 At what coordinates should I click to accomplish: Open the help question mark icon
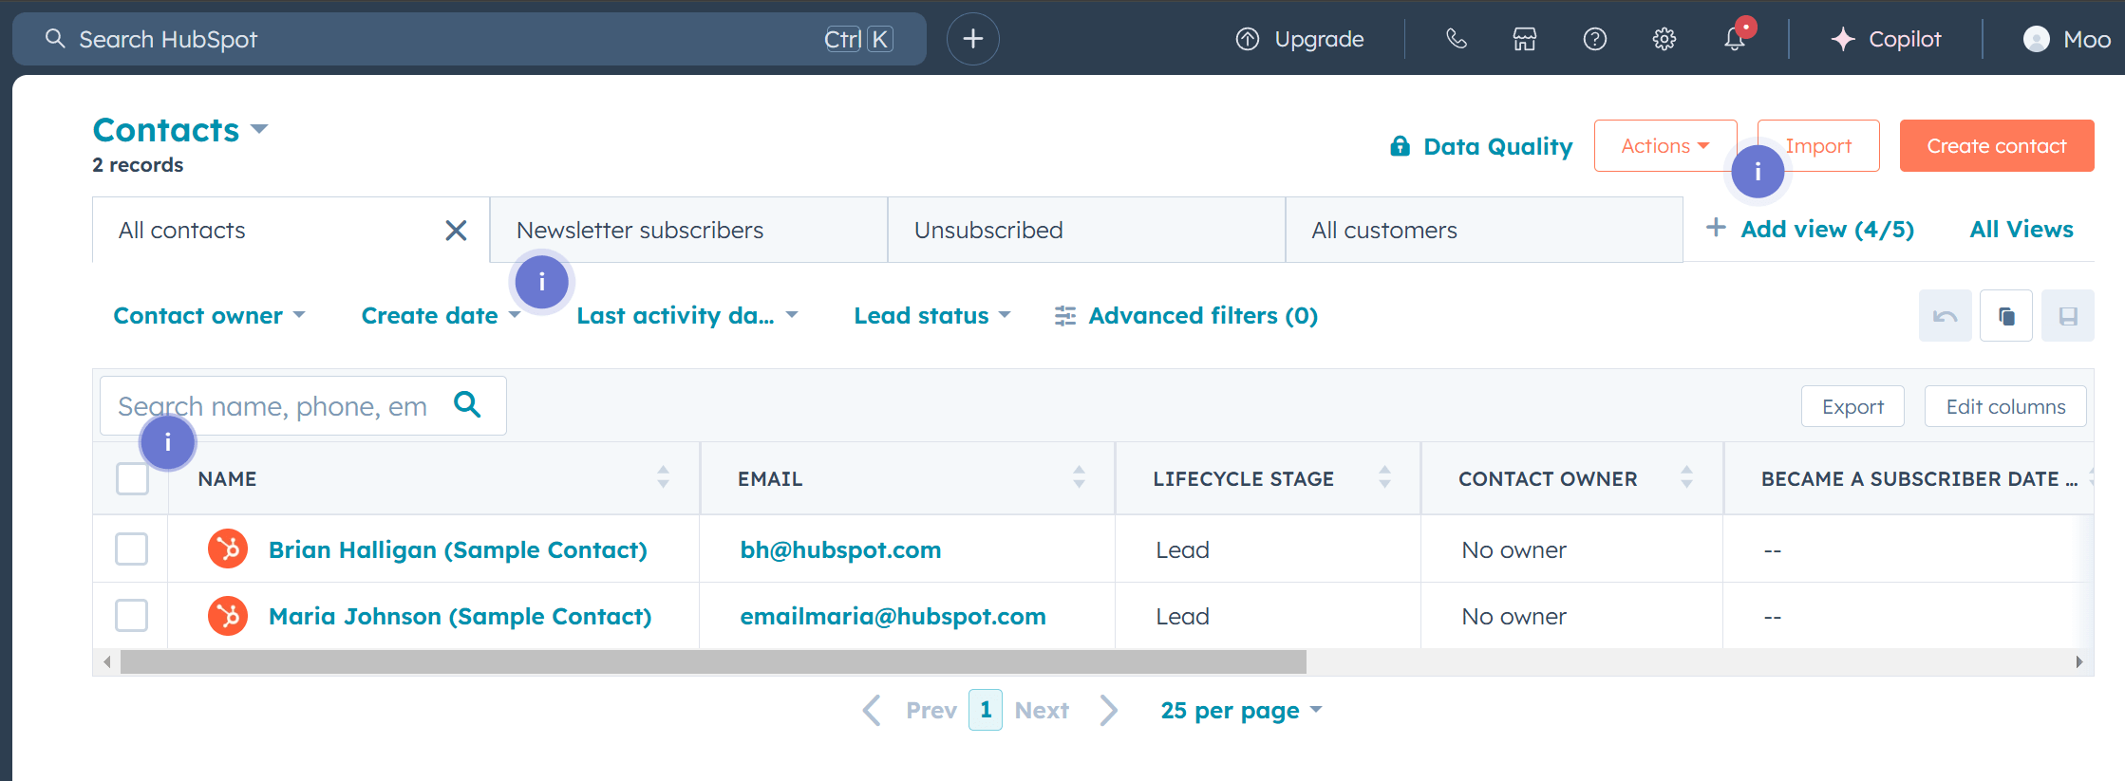pyautogui.click(x=1595, y=39)
